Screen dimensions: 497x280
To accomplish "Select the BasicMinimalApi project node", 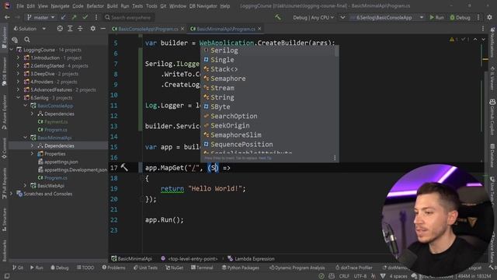I will pos(54,138).
